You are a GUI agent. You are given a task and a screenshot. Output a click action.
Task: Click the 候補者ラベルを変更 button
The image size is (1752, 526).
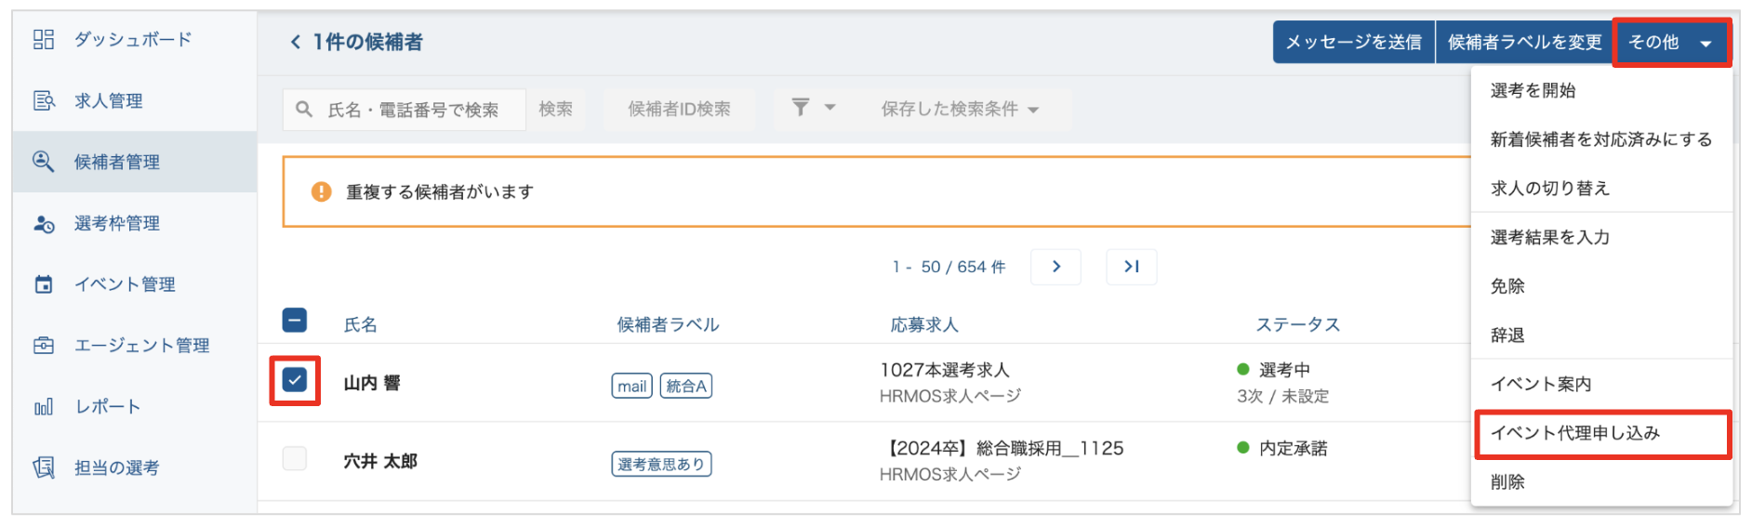(x=1524, y=43)
